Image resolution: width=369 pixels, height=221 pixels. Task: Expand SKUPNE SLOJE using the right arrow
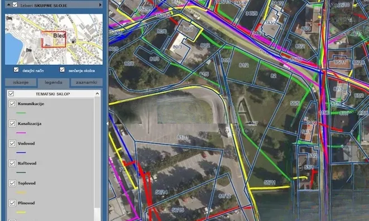click(x=100, y=4)
